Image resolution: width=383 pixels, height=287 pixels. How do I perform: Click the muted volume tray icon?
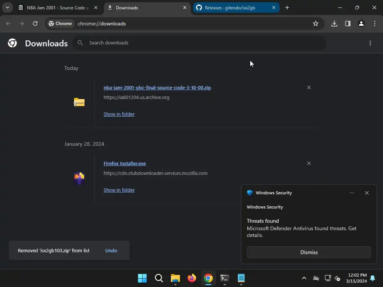(x=338, y=278)
